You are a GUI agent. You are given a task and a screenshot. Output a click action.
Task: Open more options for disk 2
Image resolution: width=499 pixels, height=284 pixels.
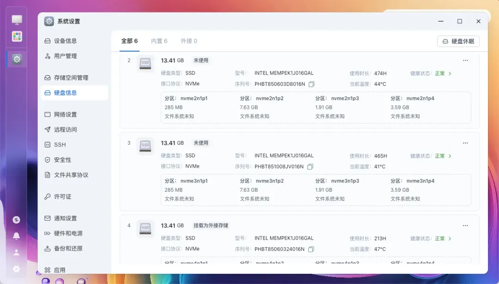[465, 60]
